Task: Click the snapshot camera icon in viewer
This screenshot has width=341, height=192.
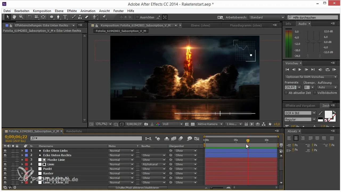Action: tap(146, 124)
